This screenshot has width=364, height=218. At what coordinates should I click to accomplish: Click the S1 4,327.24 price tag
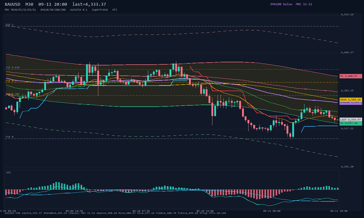[x=351, y=123]
